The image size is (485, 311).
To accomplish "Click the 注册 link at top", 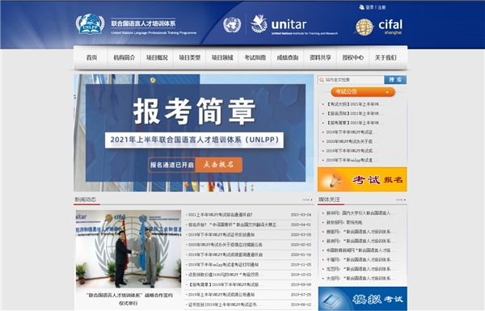I will pos(382,7).
